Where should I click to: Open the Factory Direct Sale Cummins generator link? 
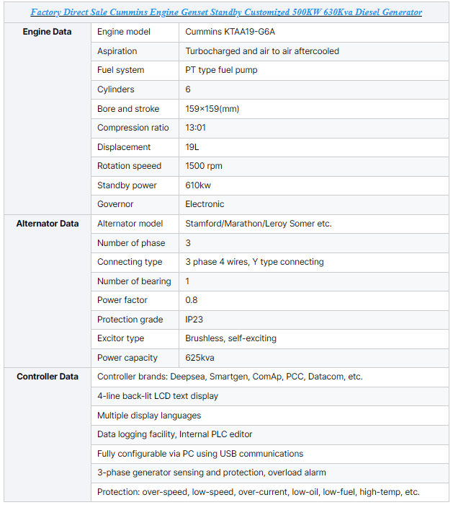[x=226, y=12]
